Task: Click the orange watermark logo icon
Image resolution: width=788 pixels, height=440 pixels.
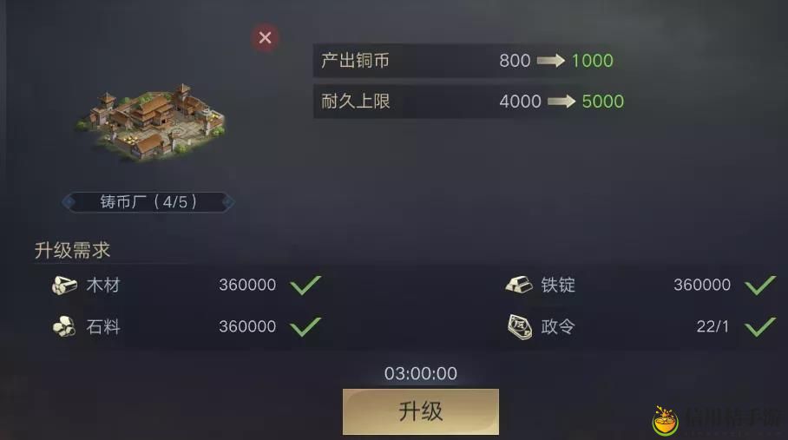Action: pyautogui.click(x=666, y=421)
